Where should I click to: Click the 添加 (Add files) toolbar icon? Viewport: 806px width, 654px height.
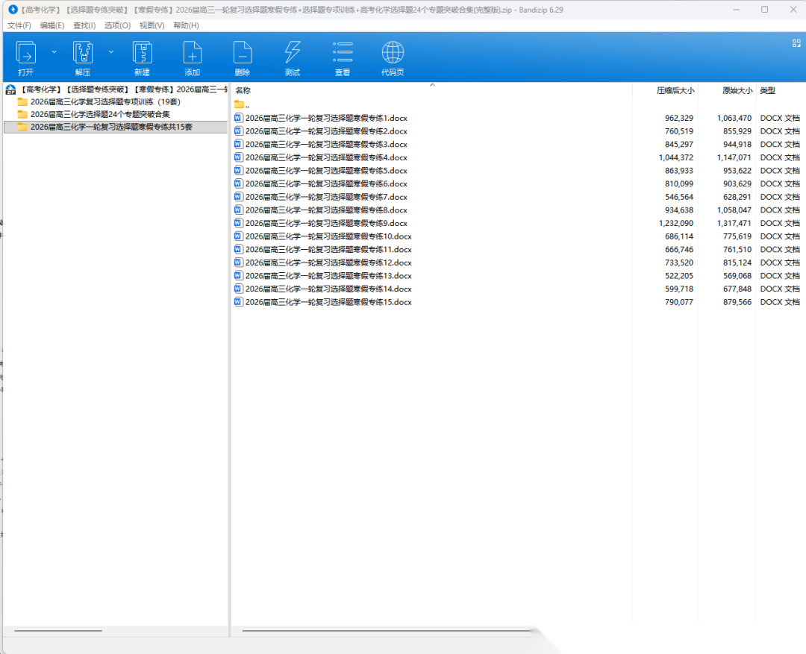[x=193, y=54]
